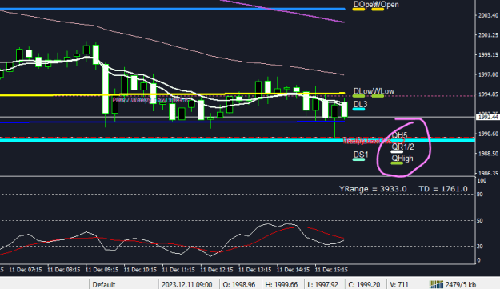Click the 1990.60 price scale value
Screen dimensions: 500x289
click(x=488, y=134)
